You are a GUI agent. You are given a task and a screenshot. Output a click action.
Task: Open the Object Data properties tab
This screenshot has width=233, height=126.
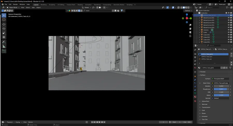pyautogui.click(x=195, y=93)
